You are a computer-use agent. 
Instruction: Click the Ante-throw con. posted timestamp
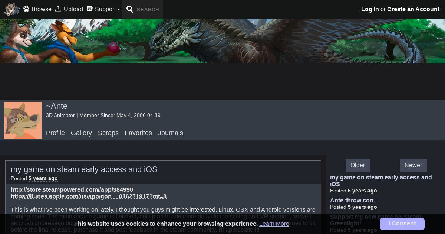[x=362, y=207]
